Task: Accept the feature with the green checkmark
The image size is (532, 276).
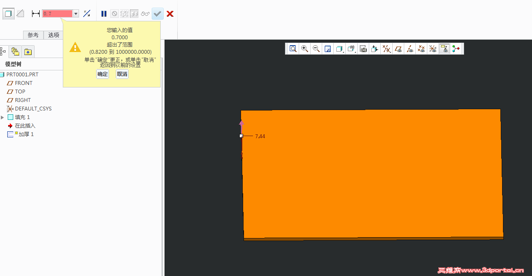Action: 157,13
